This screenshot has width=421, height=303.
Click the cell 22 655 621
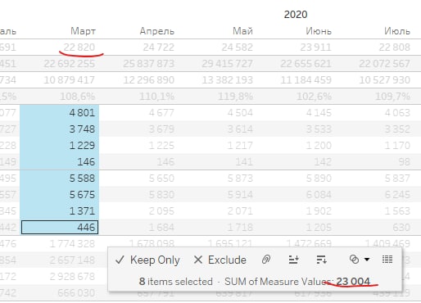pos(306,64)
